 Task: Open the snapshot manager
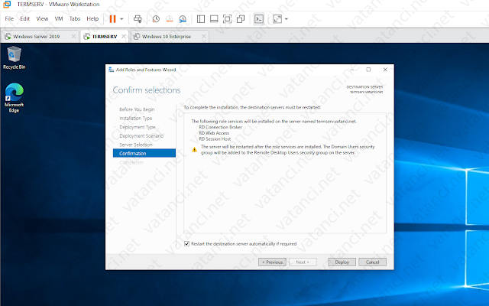183,19
